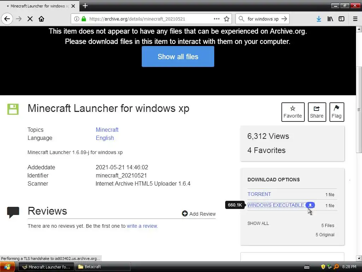Flag this archive item

337,112
